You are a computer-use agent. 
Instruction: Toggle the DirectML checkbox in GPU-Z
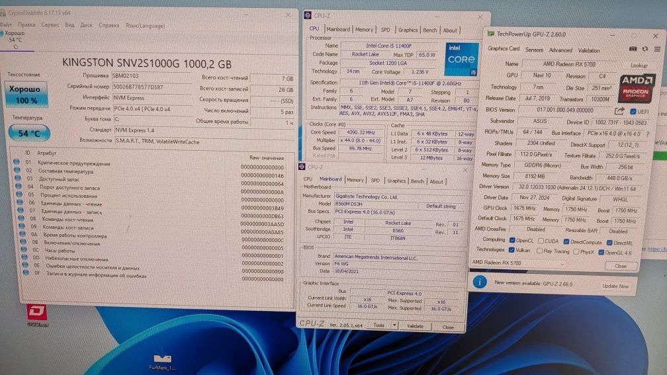tap(609, 243)
